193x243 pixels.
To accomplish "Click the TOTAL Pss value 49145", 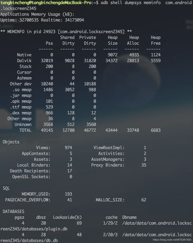I will [47, 130].
